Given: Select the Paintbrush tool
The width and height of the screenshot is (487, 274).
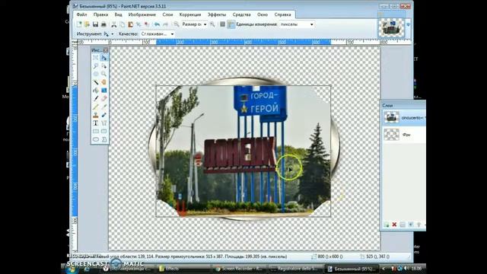Looking at the screenshot, I should (96, 98).
